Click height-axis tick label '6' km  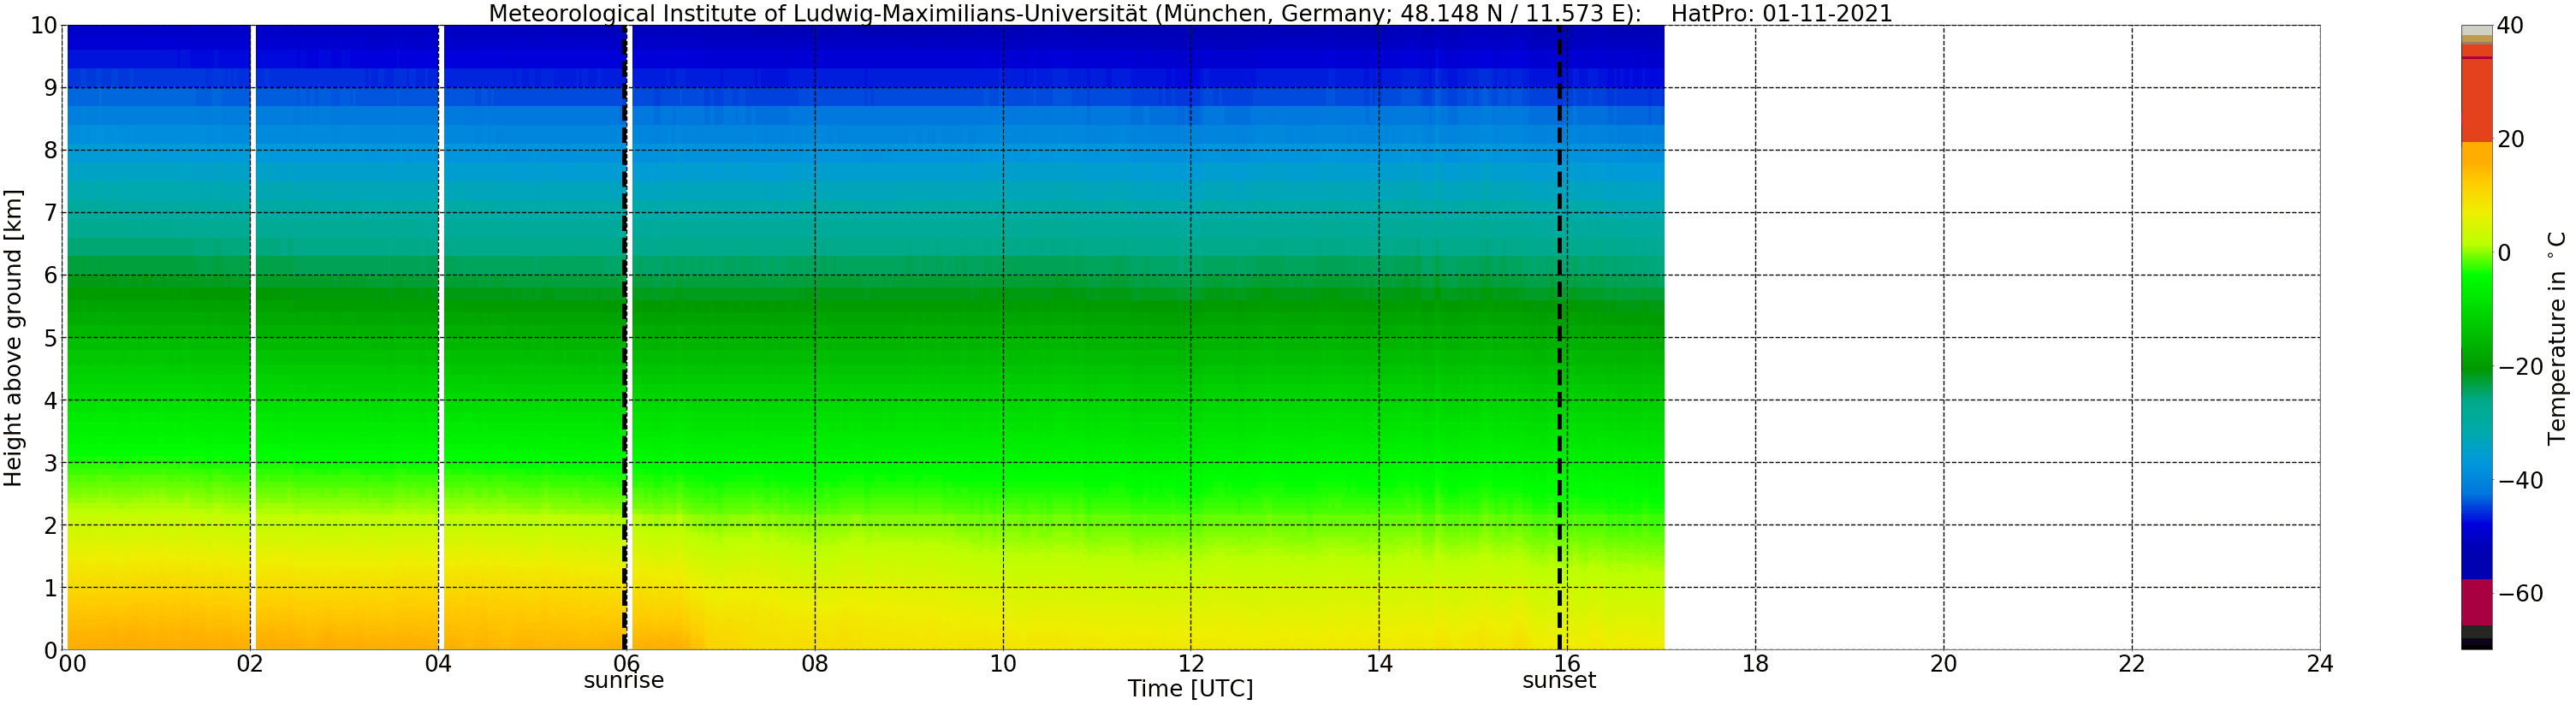[50, 276]
